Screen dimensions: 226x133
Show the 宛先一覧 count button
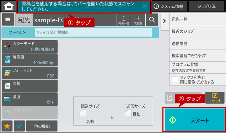pyautogui.click(x=124, y=20)
